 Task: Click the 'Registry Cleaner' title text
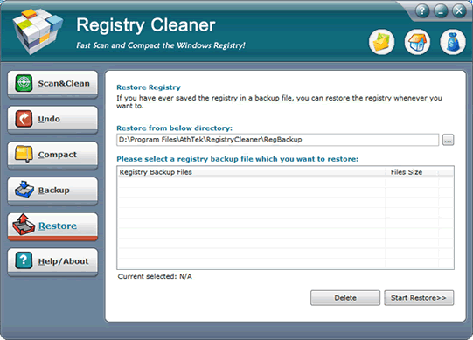click(146, 25)
